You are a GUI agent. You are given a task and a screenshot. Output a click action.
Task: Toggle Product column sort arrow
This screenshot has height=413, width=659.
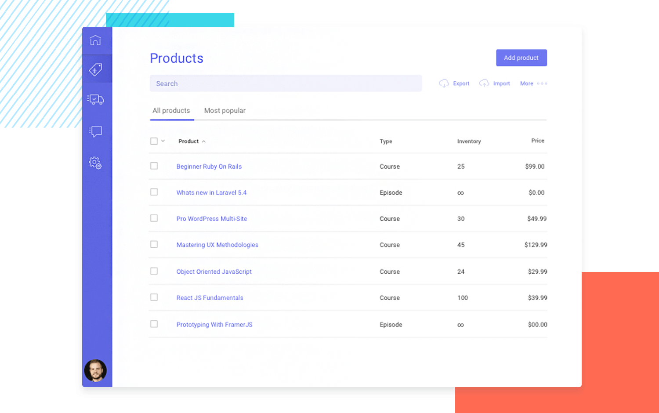point(204,141)
